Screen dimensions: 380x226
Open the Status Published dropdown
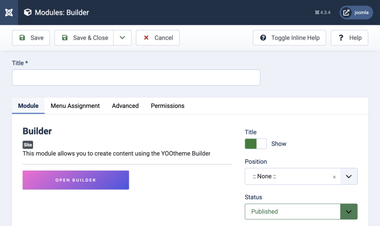click(301, 211)
